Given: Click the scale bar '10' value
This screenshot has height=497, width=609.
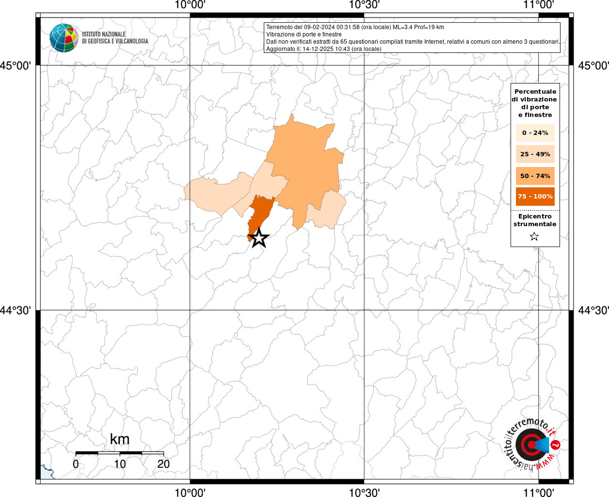Looking at the screenshot, I should click(120, 464).
